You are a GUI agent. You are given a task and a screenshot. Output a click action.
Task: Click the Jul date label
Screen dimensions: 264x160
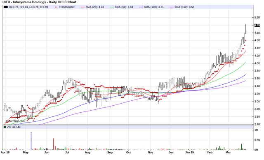click(67, 153)
